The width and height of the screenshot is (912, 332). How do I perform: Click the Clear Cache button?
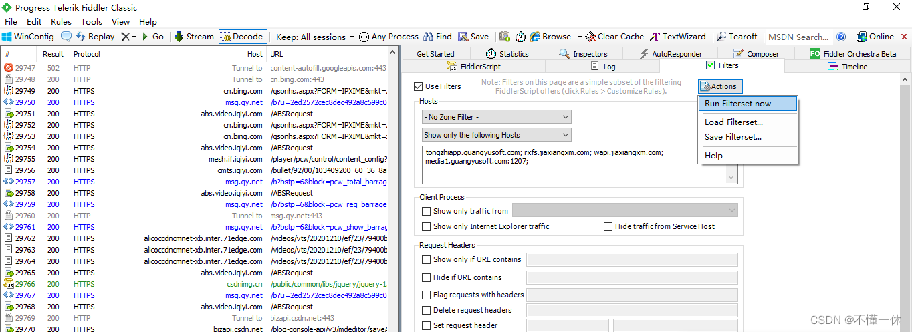[614, 37]
